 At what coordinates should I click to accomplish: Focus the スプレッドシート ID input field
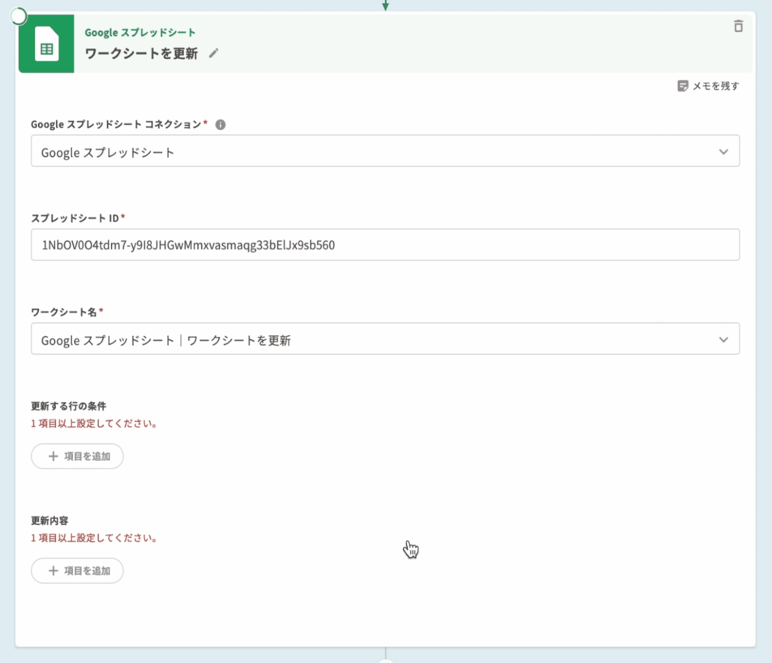385,245
